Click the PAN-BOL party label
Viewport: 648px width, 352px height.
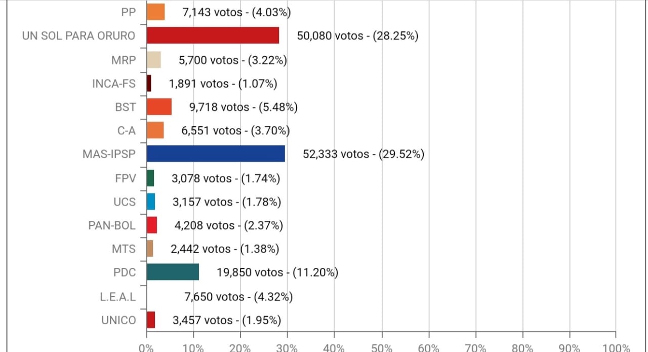[x=112, y=225]
